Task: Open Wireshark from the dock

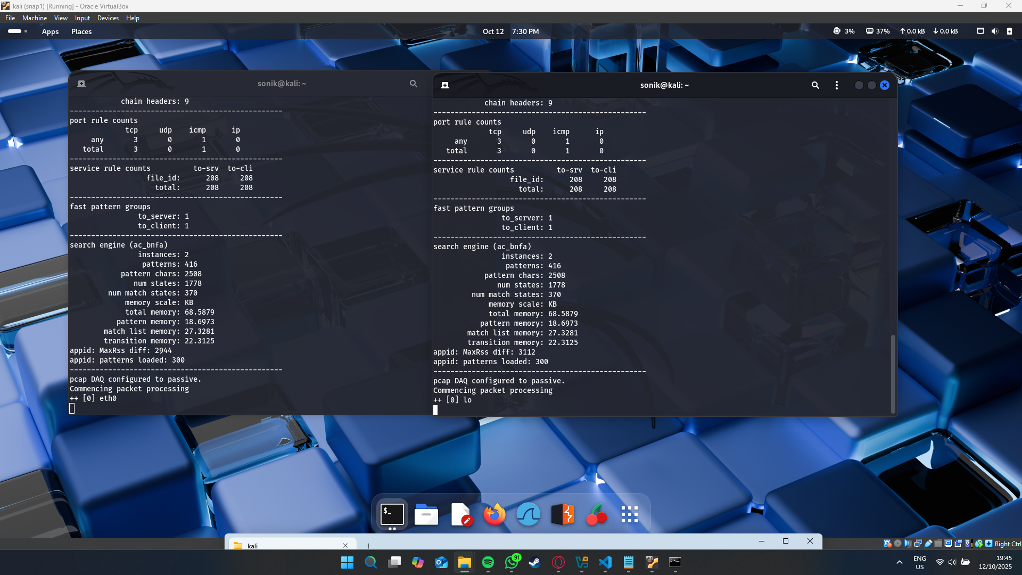Action: [529, 514]
